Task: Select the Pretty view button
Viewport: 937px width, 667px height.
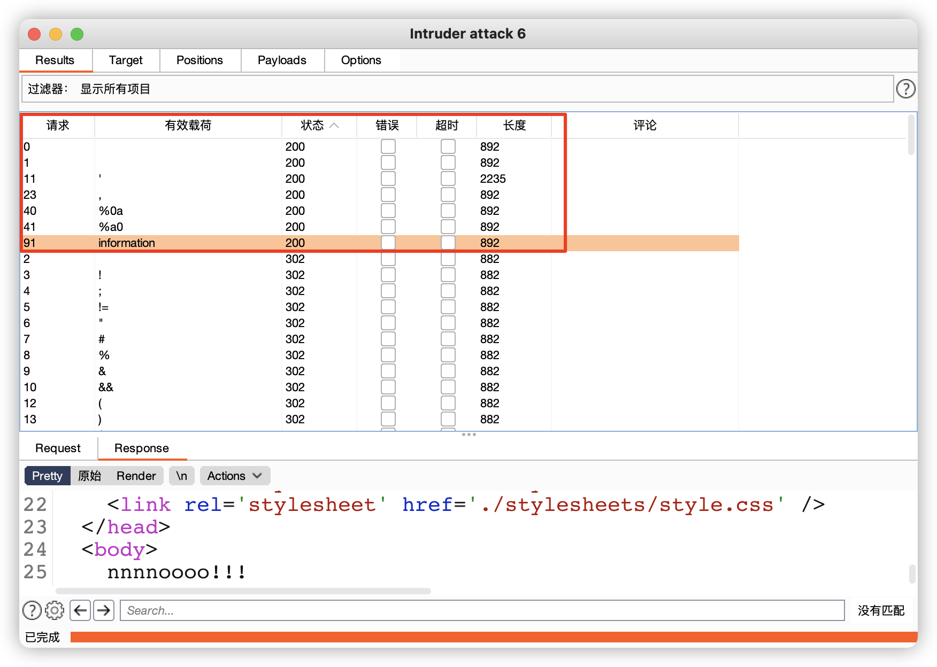Action: [47, 476]
